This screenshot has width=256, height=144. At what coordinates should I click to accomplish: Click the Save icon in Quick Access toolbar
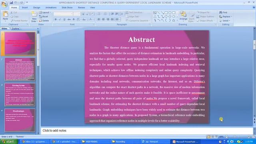(11, 3)
